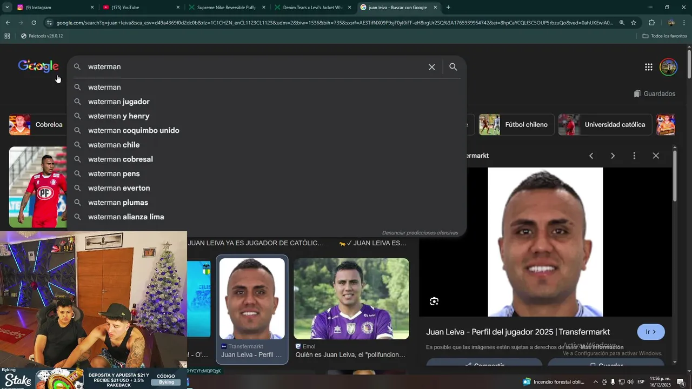Open Google apps grid
The image size is (692, 389).
click(x=648, y=67)
